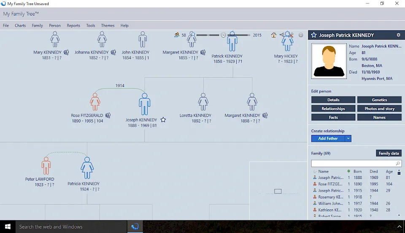
Task: Click the search magnifier in the family filter
Action: click(x=398, y=163)
